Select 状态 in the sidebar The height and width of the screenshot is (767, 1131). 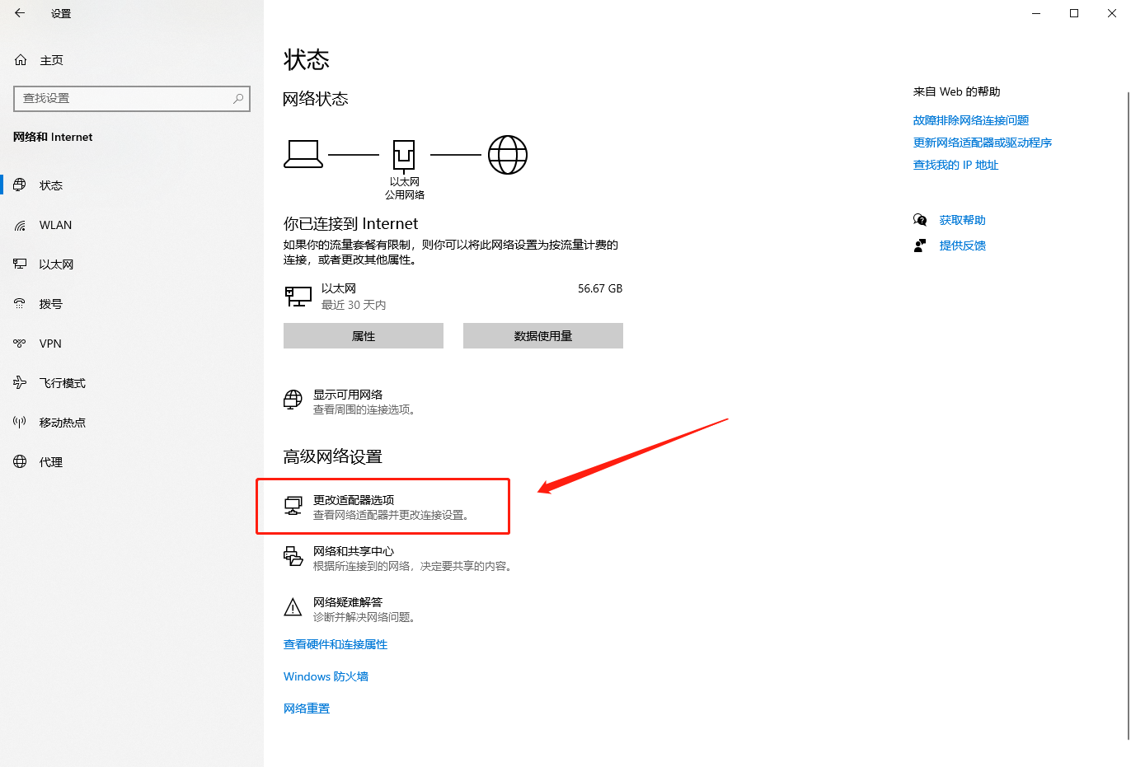point(132,185)
